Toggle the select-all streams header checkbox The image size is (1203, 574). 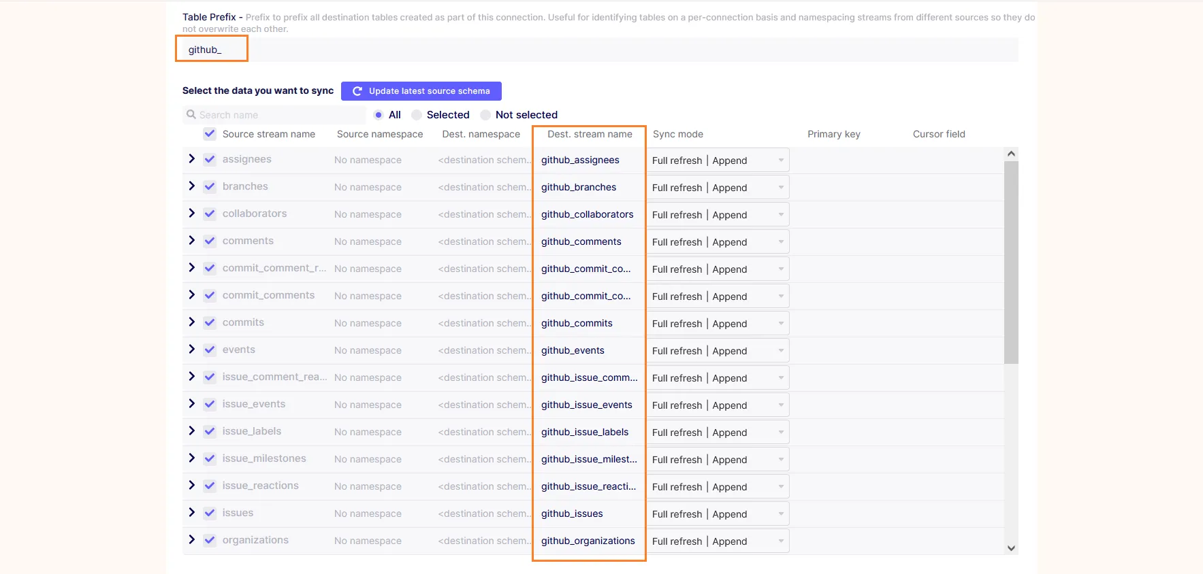coord(210,134)
